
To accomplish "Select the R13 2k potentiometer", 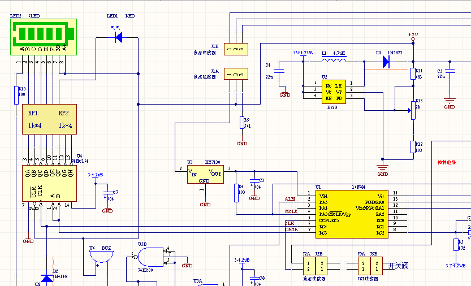I will tap(412, 109).
